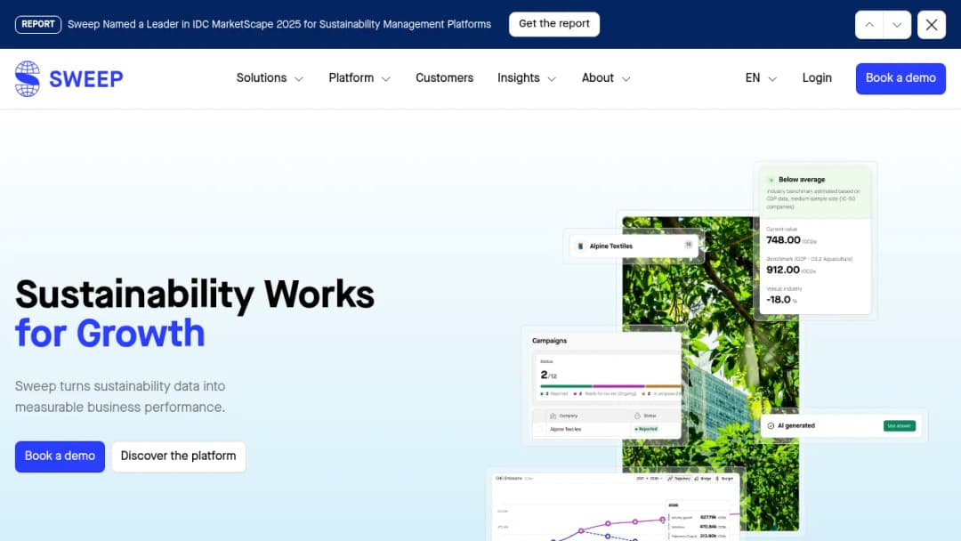This screenshot has width=961, height=541.
Task: Click the REPORT badge in banner
Action: [x=38, y=25]
